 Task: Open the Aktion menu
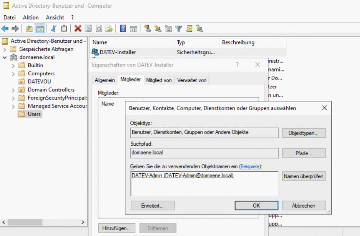[x=31, y=18]
